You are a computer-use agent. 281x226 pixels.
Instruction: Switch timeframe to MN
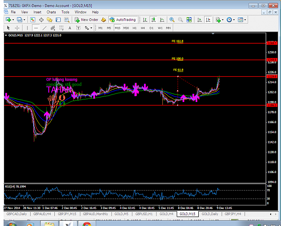pos(168,28)
